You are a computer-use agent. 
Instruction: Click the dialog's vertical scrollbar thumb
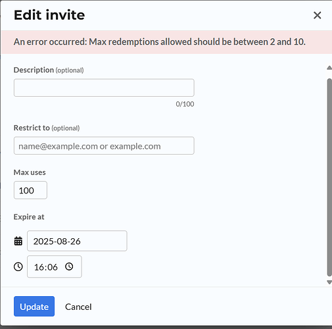(x=329, y=177)
